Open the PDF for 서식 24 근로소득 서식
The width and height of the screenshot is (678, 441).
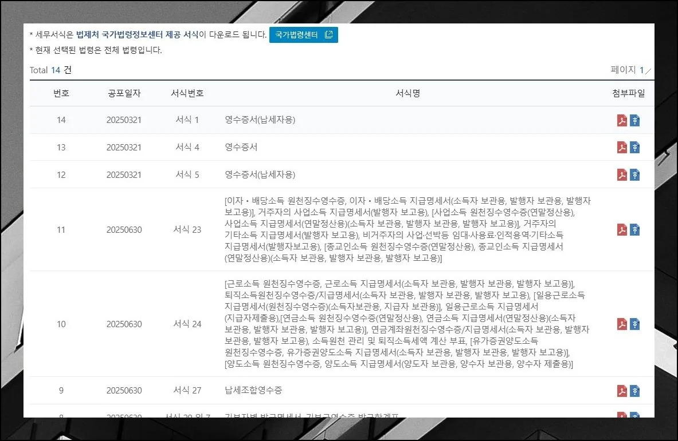(x=623, y=324)
